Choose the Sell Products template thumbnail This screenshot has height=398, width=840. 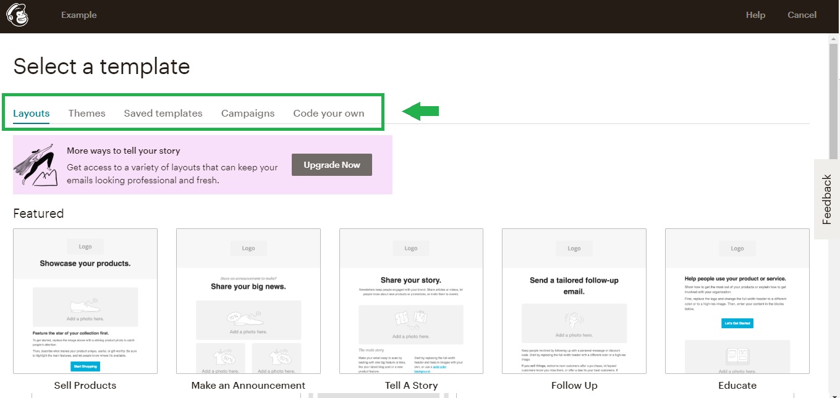(x=85, y=301)
